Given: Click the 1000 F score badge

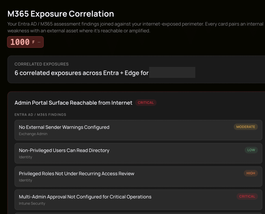Looking at the screenshot, I should tap(25, 42).
